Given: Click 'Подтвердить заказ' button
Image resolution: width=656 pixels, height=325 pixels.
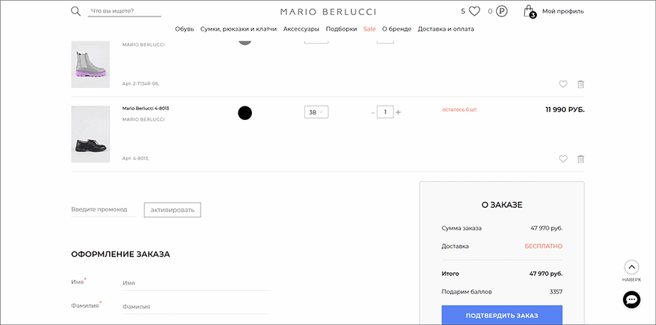Looking at the screenshot, I should [502, 316].
